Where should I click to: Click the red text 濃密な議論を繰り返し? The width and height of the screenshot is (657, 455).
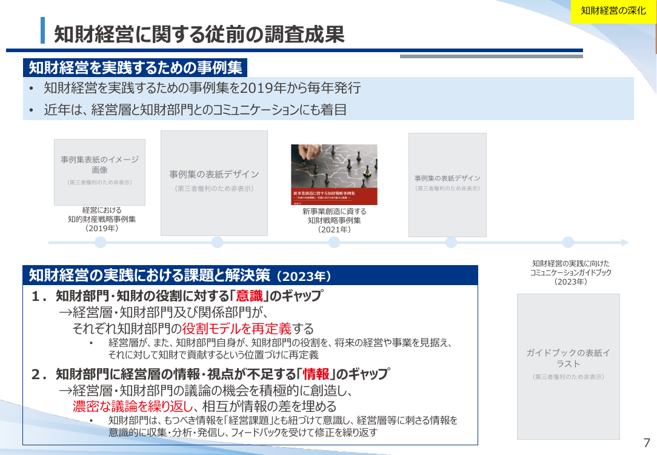(133, 406)
